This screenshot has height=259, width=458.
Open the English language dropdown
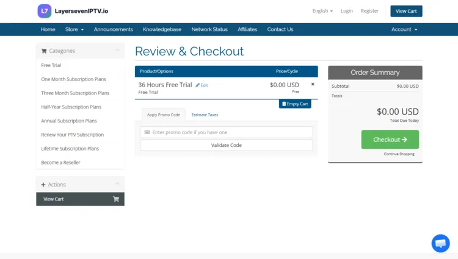point(322,11)
